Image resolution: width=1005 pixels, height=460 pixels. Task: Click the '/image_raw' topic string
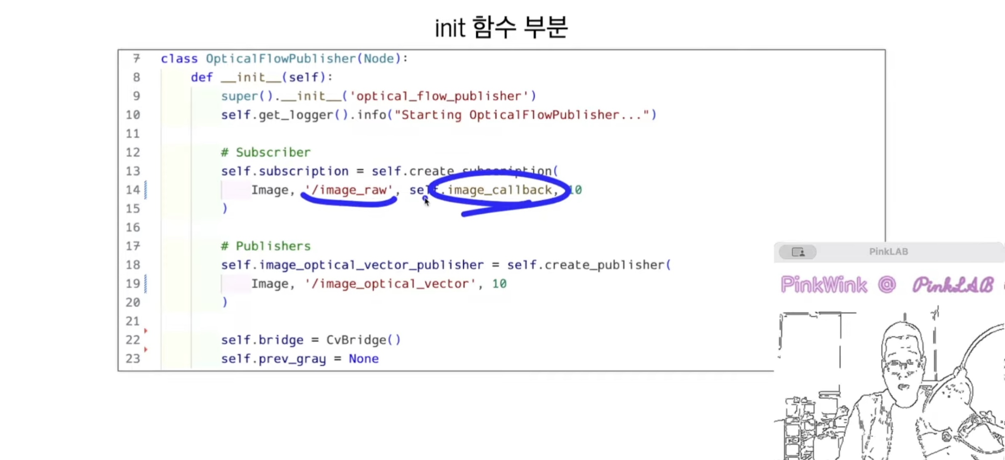tap(349, 190)
